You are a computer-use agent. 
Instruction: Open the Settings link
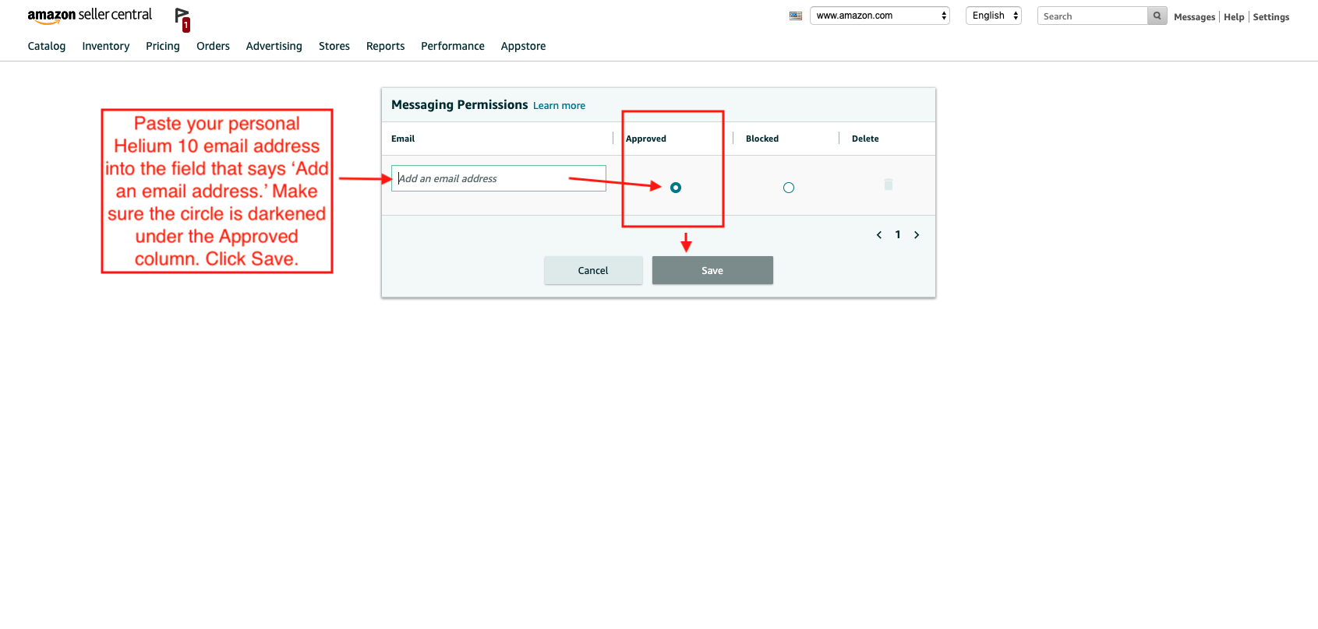pyautogui.click(x=1270, y=17)
